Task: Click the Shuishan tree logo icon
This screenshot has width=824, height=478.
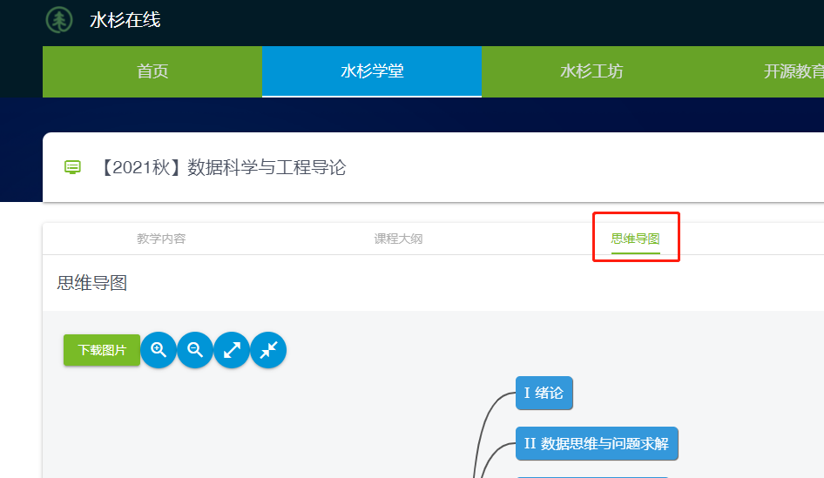Action: click(59, 20)
